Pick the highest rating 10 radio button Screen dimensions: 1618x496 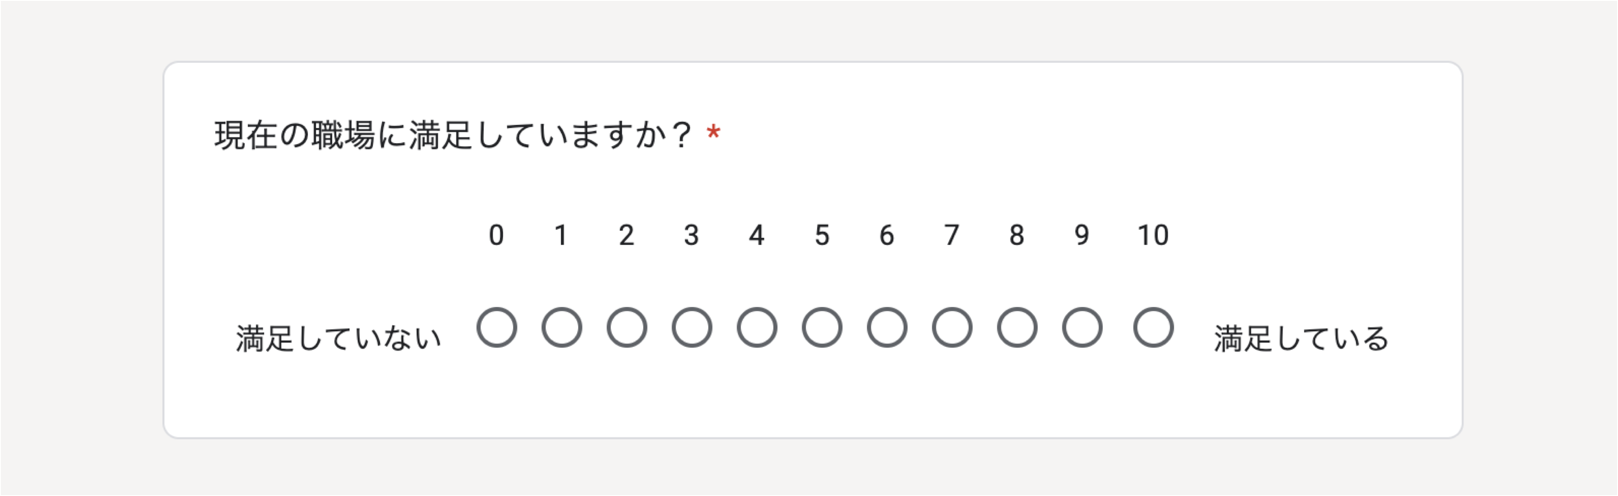pyautogui.click(x=1153, y=327)
